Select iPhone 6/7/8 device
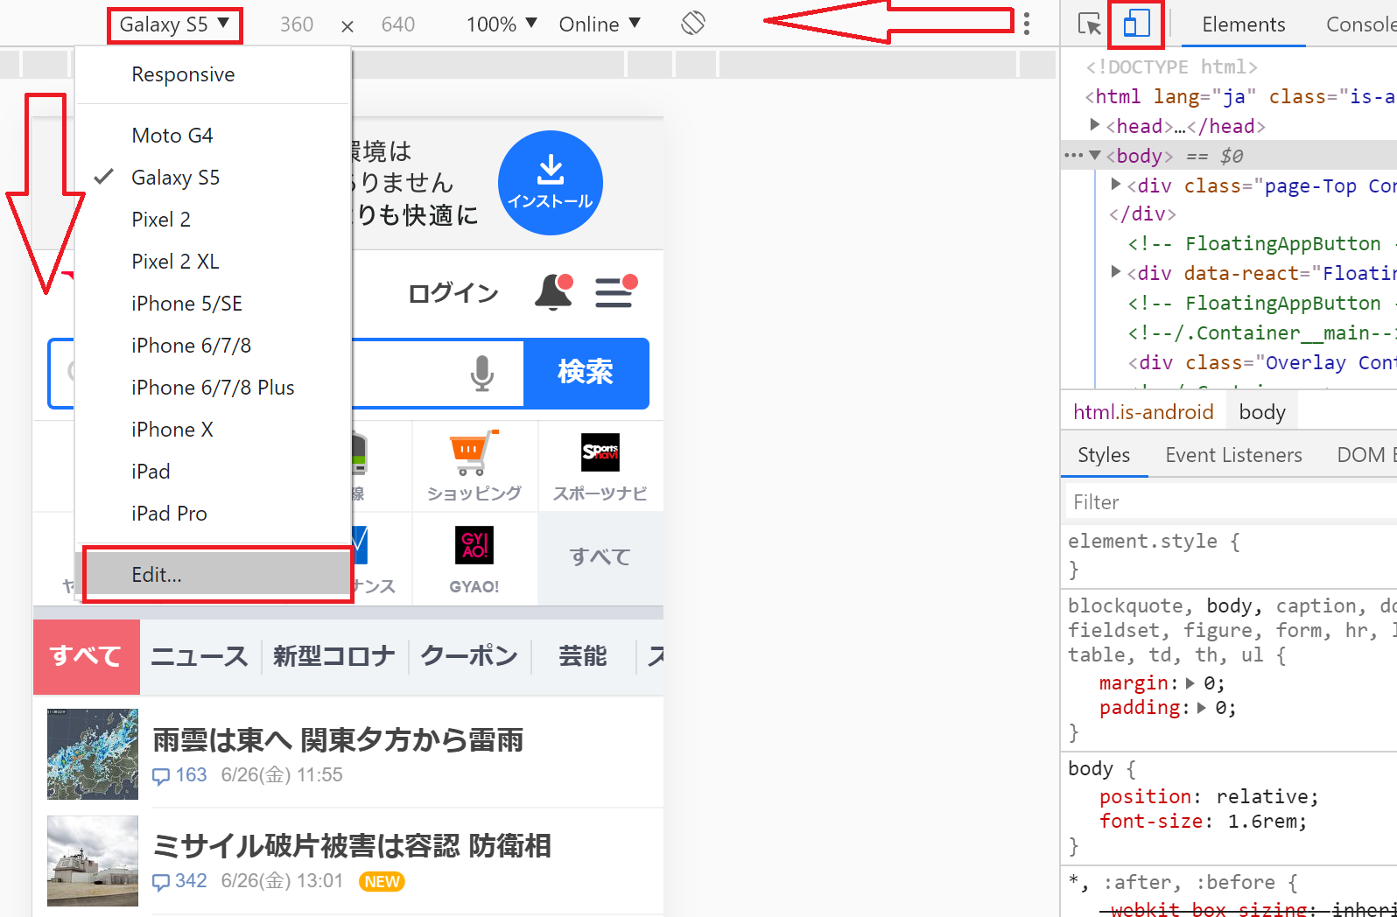This screenshot has height=917, width=1397. (214, 346)
